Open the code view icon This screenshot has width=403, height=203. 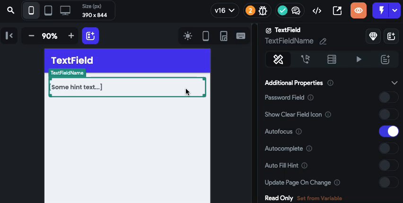(317, 10)
